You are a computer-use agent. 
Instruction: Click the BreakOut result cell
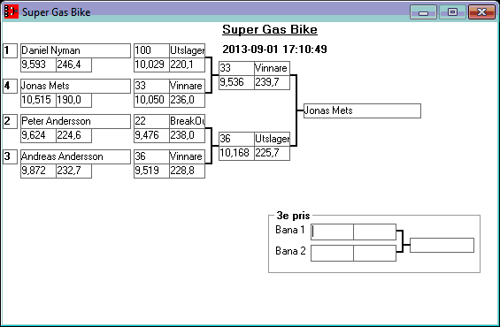[x=188, y=121]
